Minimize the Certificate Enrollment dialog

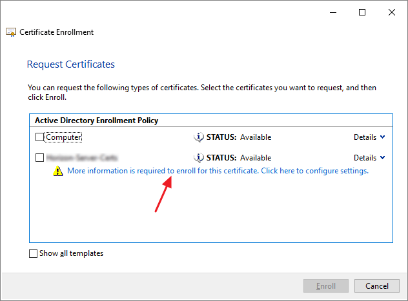point(332,12)
